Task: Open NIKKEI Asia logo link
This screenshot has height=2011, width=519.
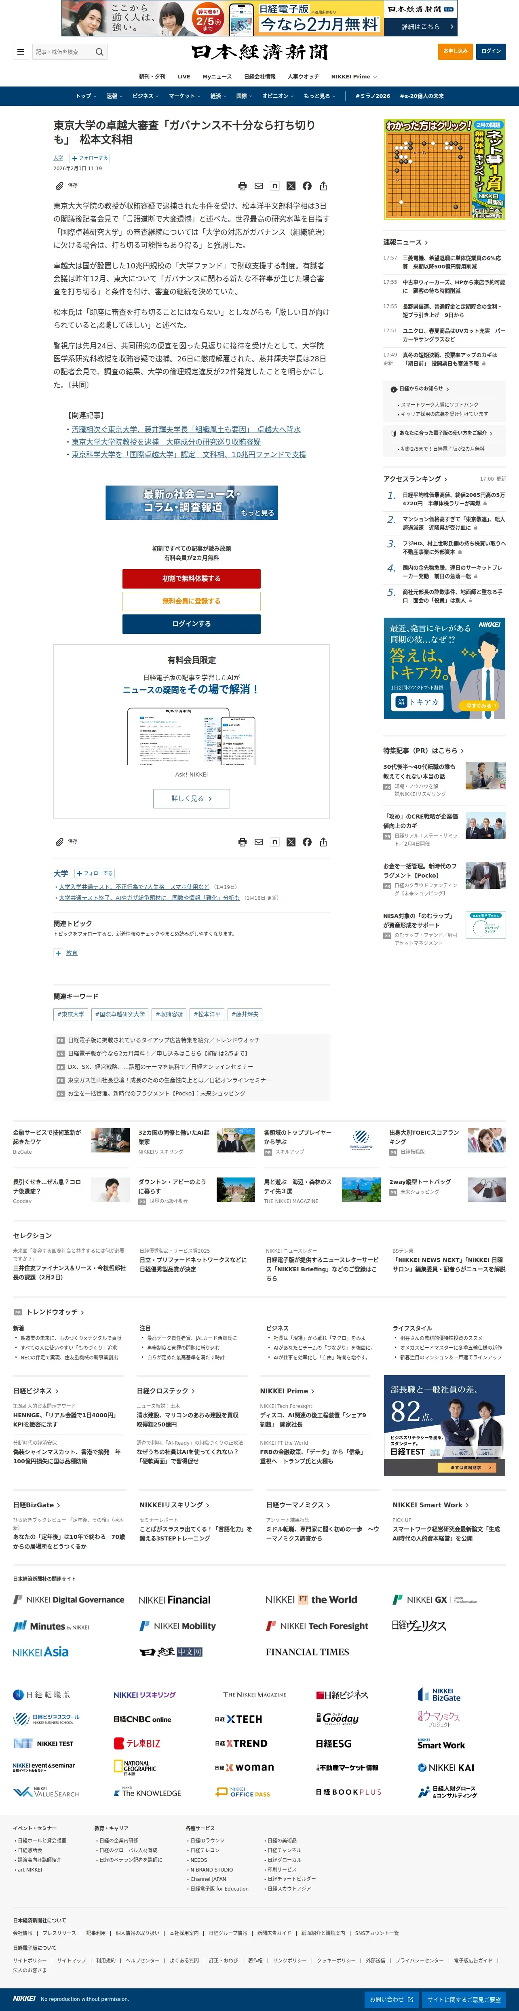Action: coord(40,1652)
